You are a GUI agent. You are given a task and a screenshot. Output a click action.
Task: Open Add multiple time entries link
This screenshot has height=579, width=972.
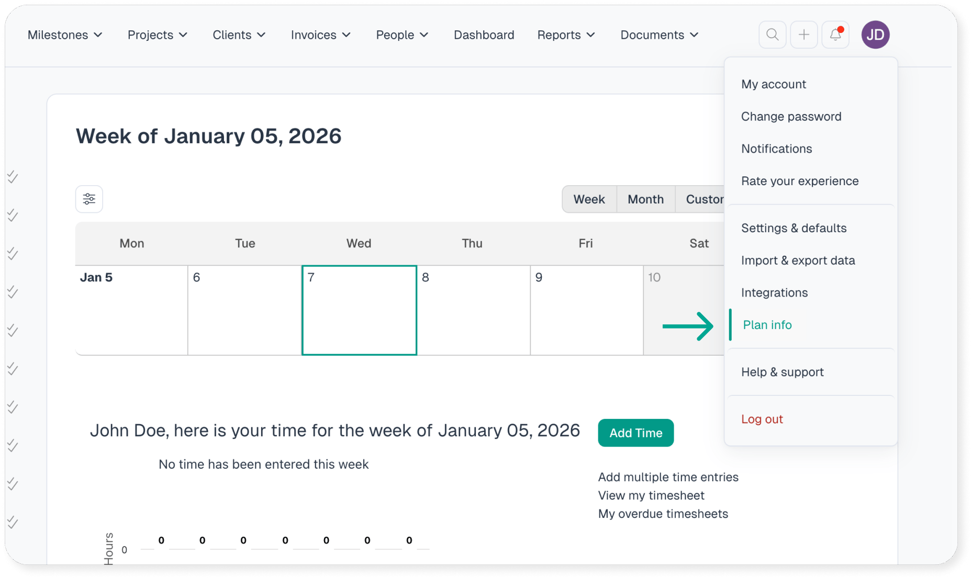668,477
